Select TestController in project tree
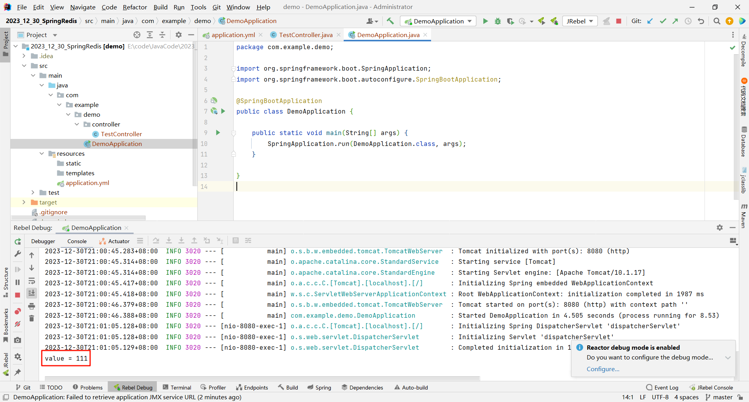 coord(121,134)
